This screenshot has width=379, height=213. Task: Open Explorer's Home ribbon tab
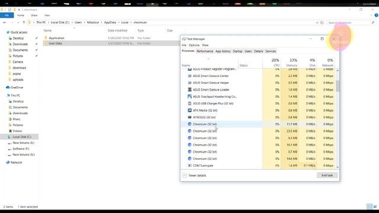21,15
